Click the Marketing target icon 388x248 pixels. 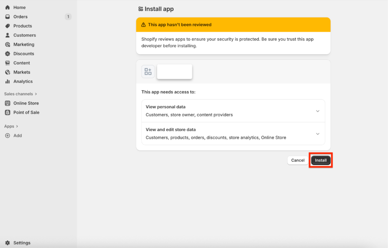click(8, 44)
